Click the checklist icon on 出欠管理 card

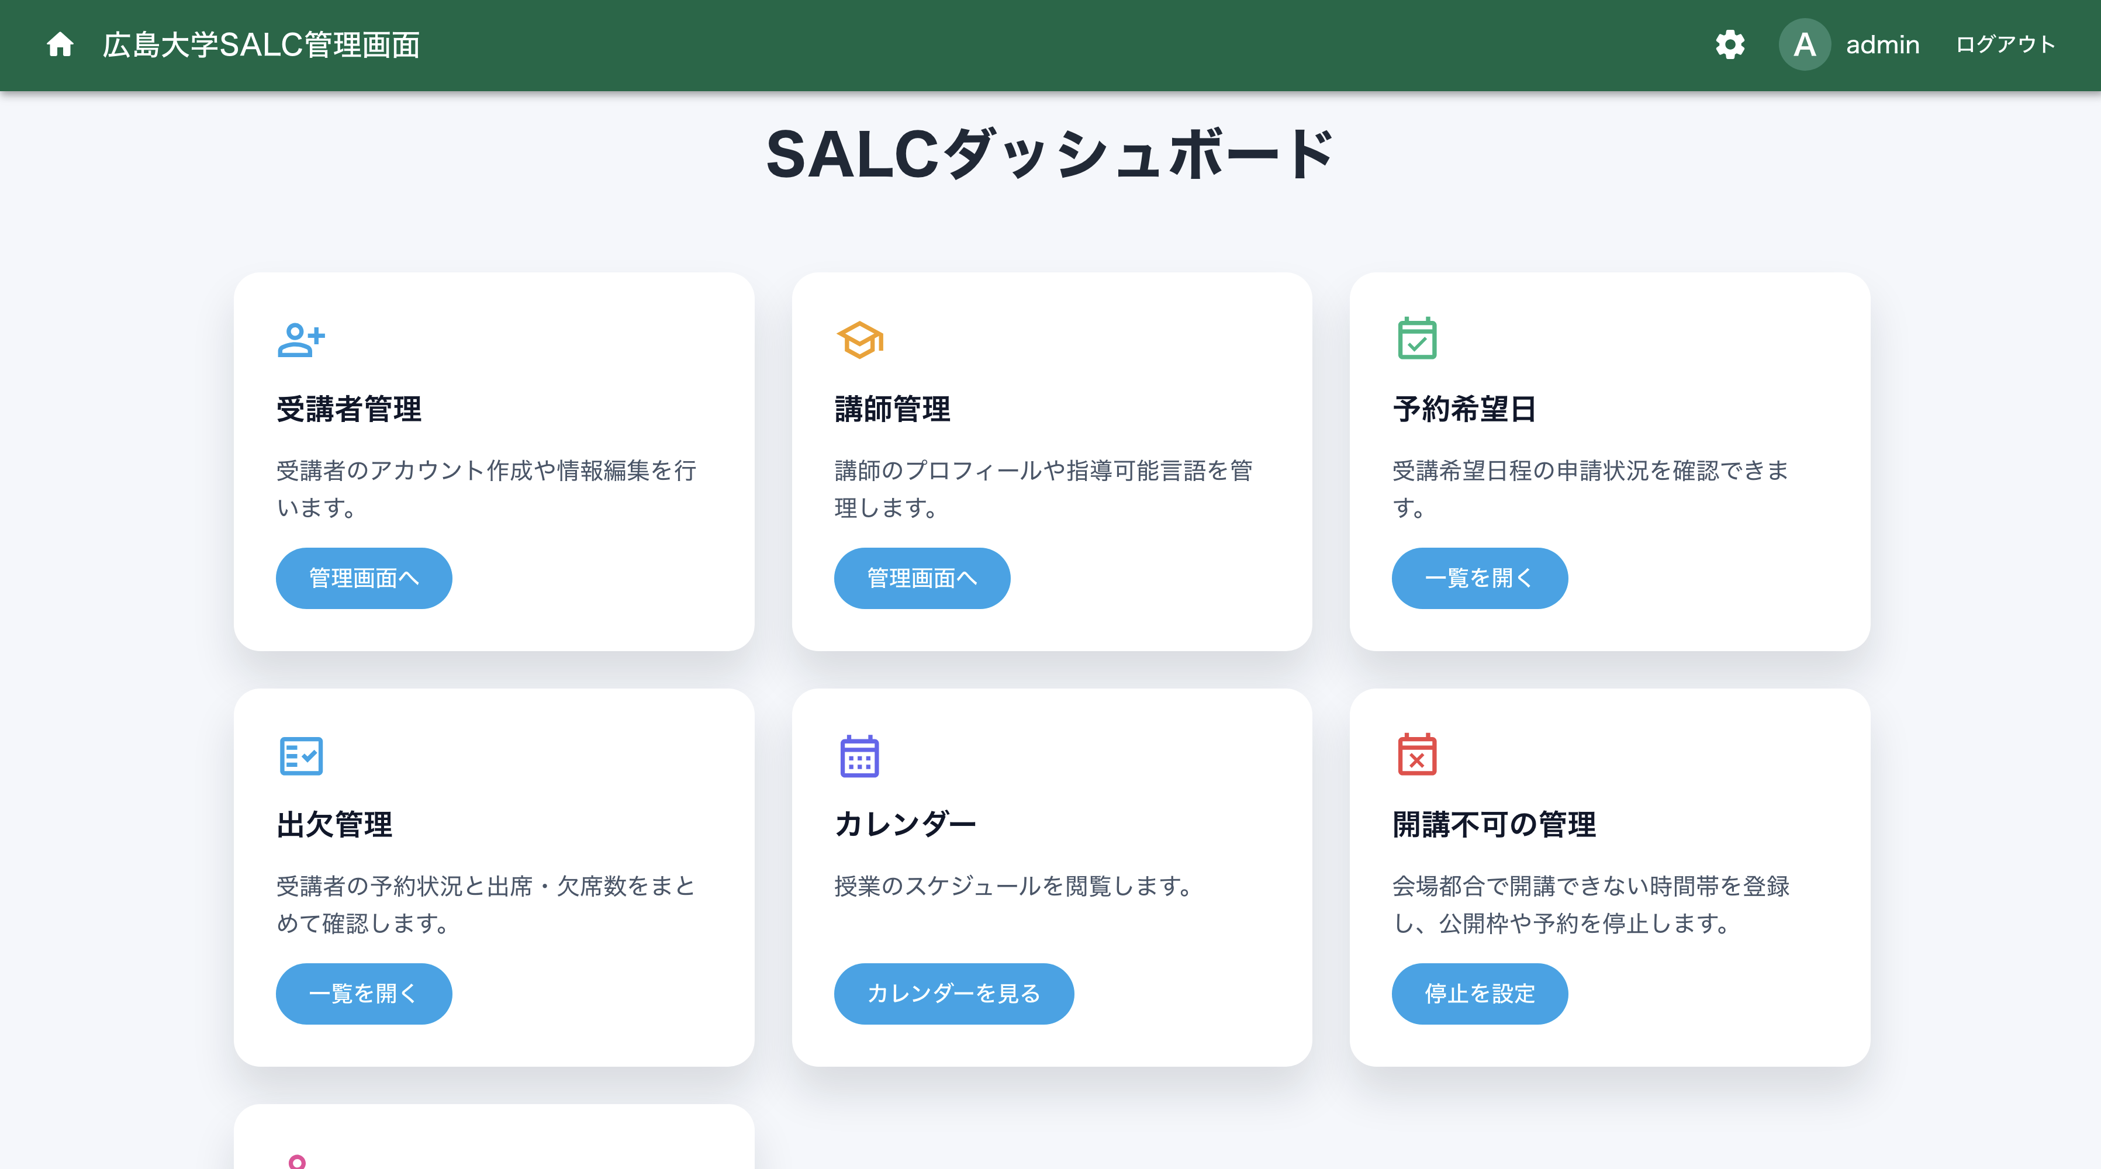301,756
